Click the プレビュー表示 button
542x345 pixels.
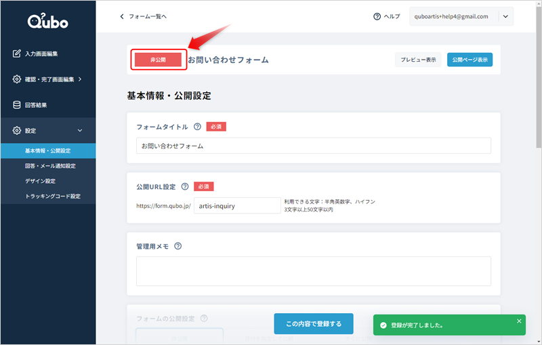click(x=418, y=60)
